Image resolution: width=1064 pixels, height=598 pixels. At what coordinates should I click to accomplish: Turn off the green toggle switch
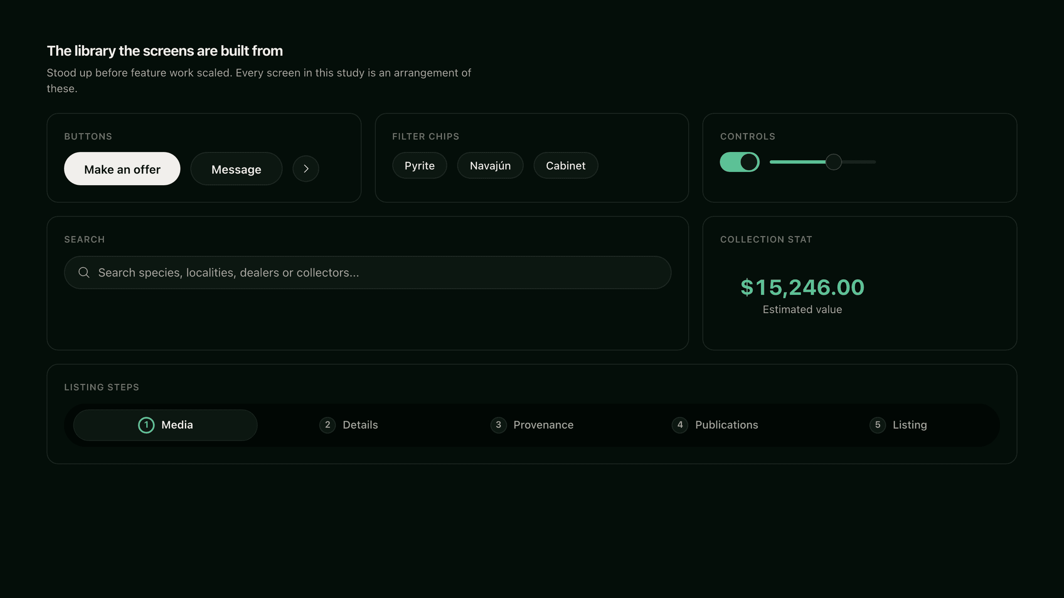click(740, 162)
